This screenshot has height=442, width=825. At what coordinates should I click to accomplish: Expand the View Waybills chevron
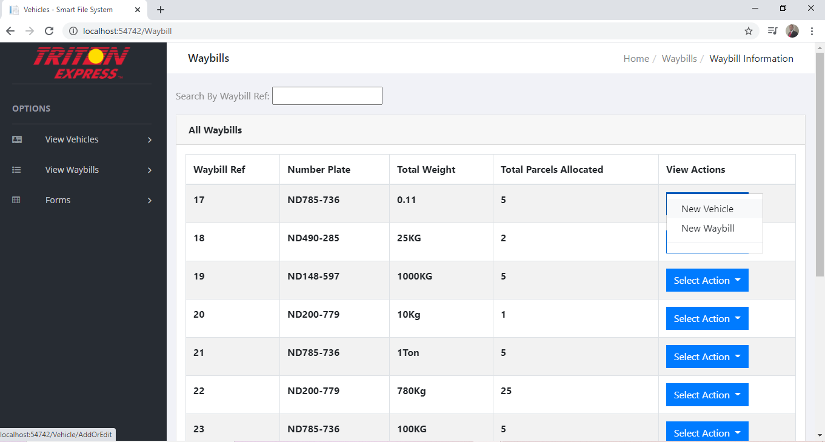[150, 170]
